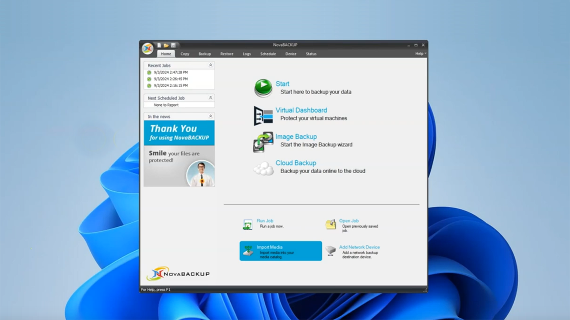
Task: Click the Import Media icon
Action: [x=248, y=251]
